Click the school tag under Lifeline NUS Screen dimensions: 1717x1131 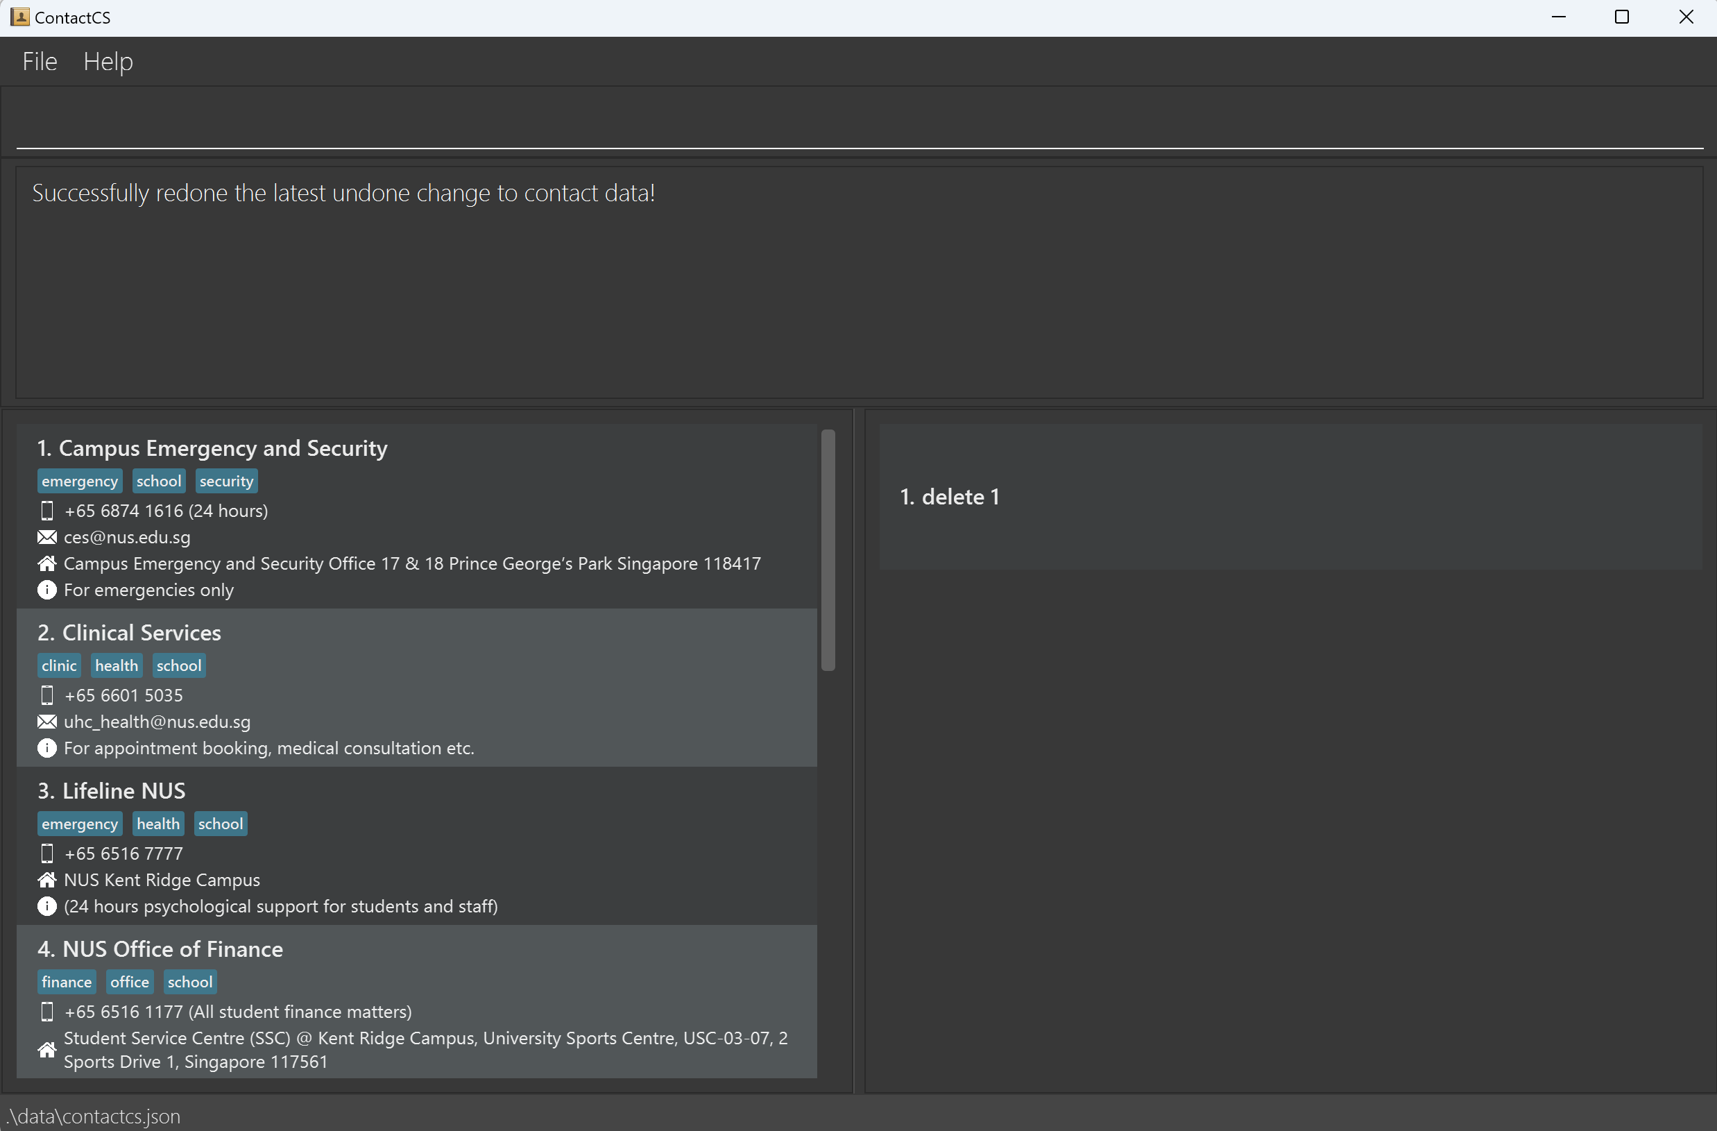pos(221,824)
